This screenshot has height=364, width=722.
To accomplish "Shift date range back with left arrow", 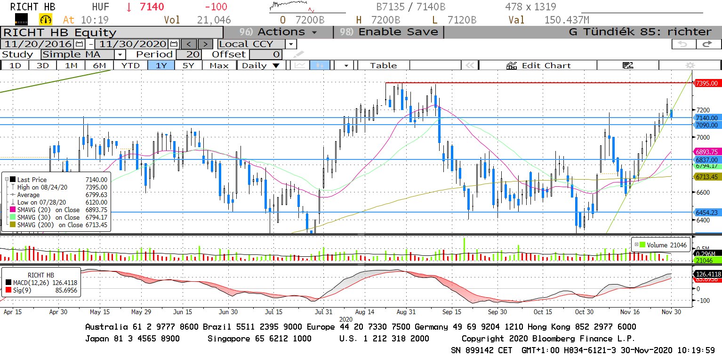I will point(189,44).
